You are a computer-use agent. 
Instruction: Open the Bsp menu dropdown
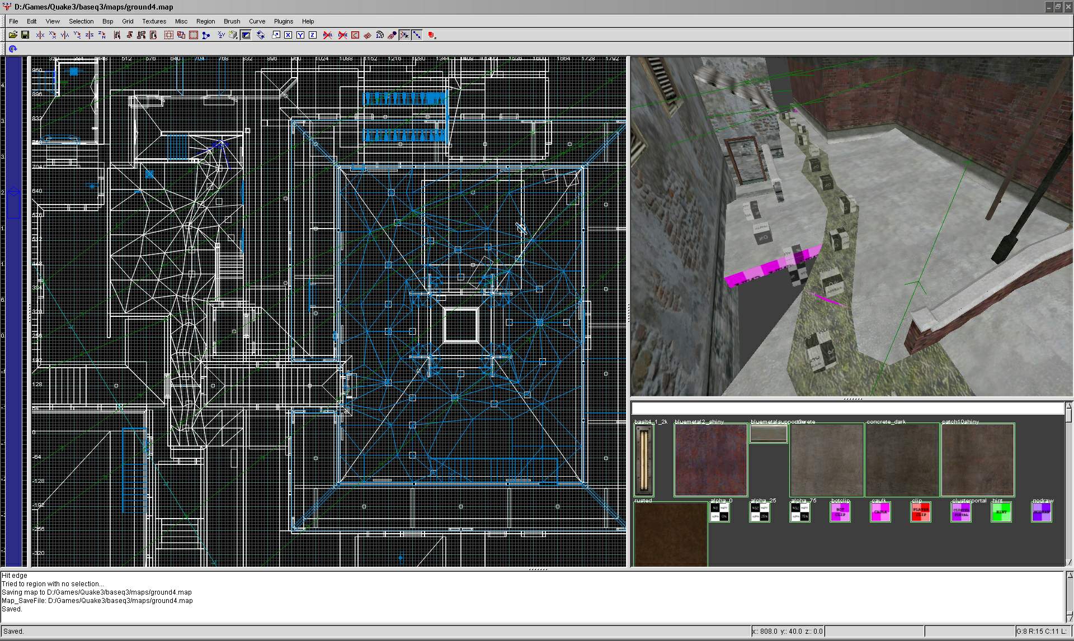107,21
